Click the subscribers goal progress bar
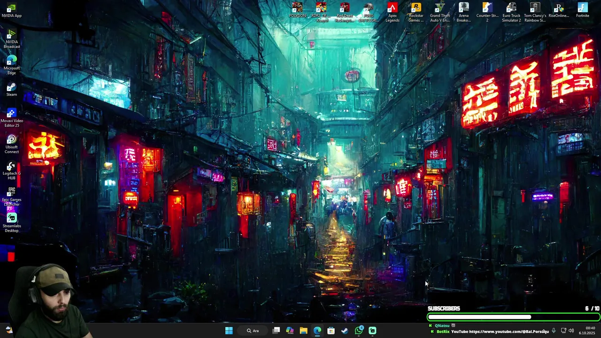601x338 pixels. (513, 317)
